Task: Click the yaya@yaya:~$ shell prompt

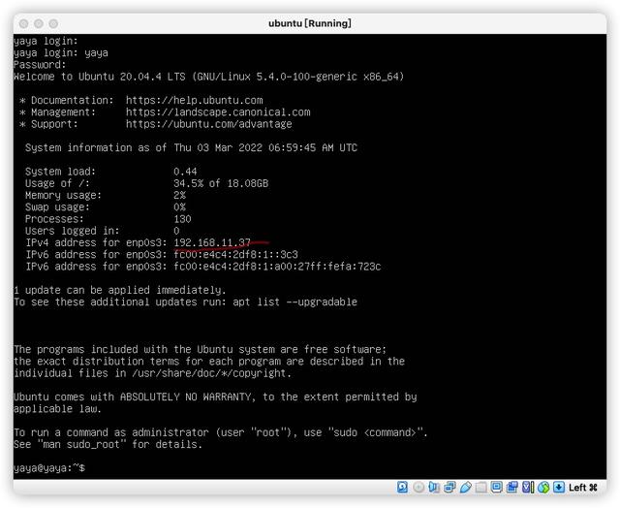Action: pyautogui.click(x=49, y=468)
